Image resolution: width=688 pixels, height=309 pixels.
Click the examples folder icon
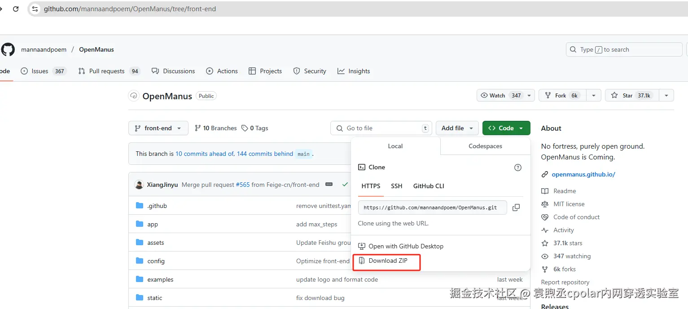[x=140, y=279]
